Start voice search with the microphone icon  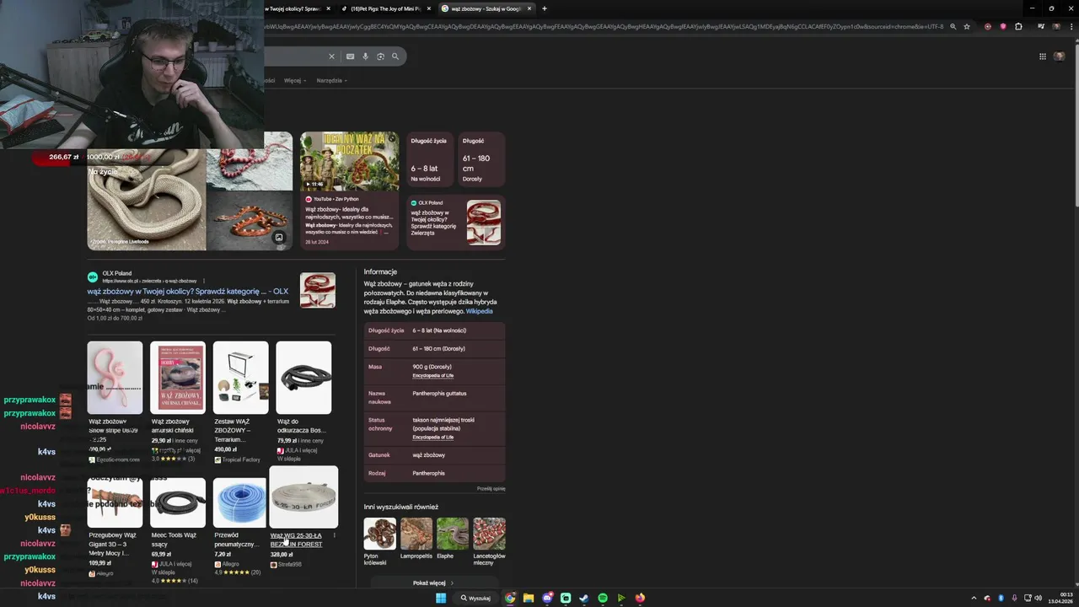tap(365, 56)
